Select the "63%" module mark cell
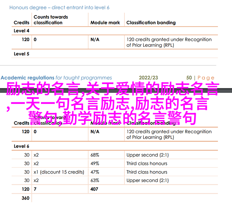The image size is (232, 203). (x=95, y=181)
